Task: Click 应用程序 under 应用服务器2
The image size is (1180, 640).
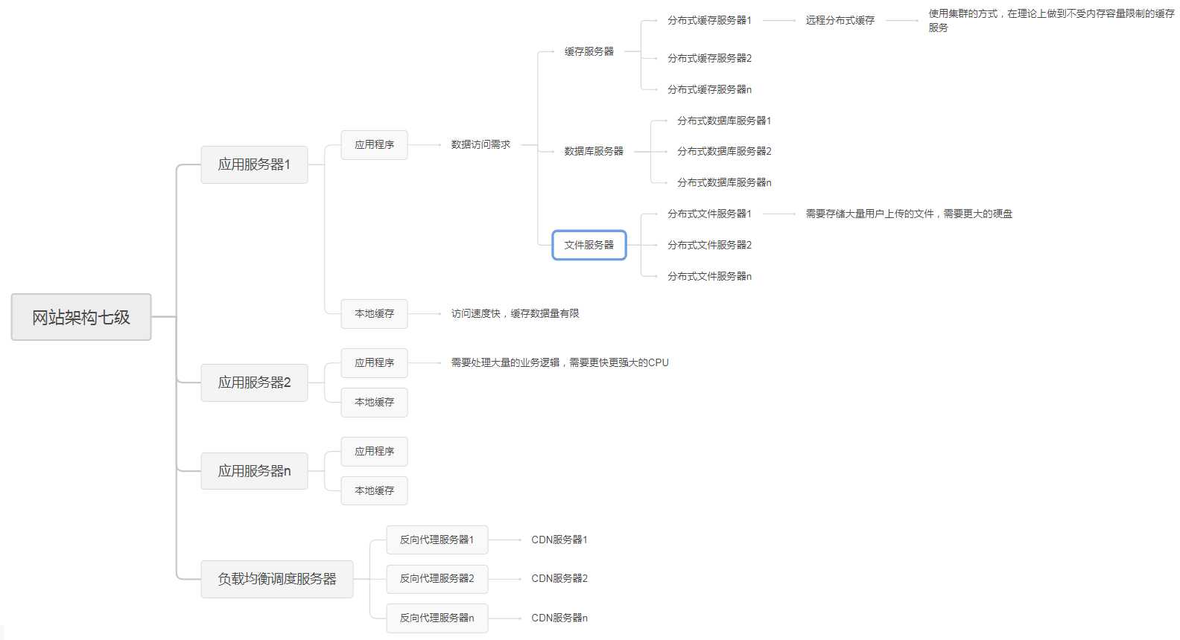Action: pos(374,363)
